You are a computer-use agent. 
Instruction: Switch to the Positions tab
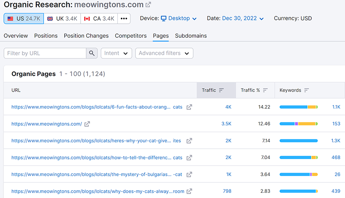click(46, 36)
